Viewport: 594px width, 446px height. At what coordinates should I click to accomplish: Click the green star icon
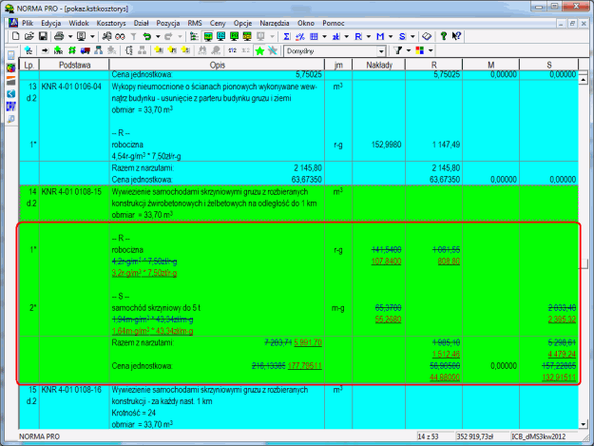coord(259,49)
